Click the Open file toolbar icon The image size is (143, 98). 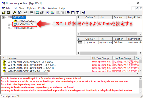[4, 13]
